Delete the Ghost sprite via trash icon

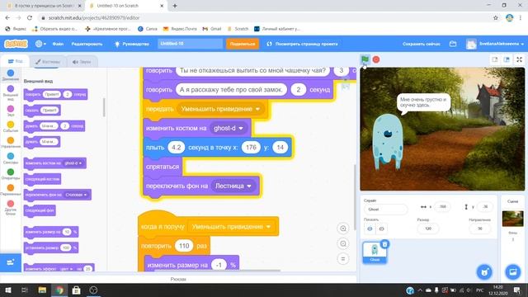point(385,244)
